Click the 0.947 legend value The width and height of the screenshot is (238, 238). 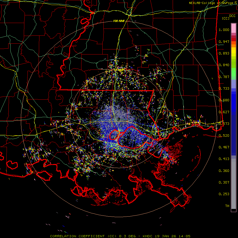tap(224, 42)
